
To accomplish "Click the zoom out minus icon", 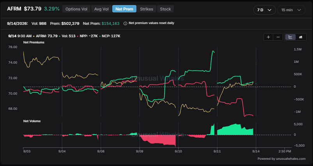I will [278, 37].
